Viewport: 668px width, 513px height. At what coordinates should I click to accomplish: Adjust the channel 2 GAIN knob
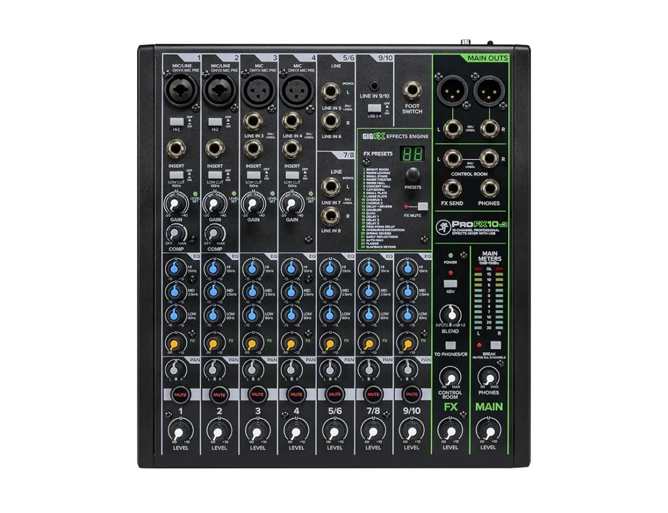(x=215, y=204)
